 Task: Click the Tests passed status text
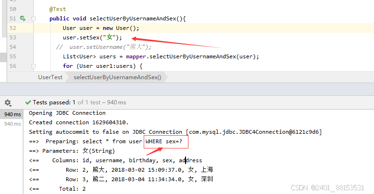coord(79,102)
